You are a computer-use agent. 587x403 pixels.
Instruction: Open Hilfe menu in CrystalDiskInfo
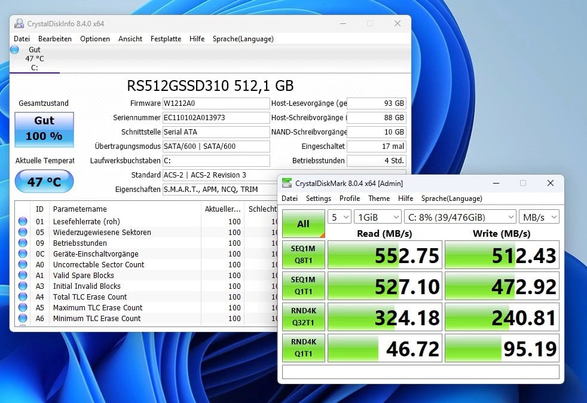[197, 39]
